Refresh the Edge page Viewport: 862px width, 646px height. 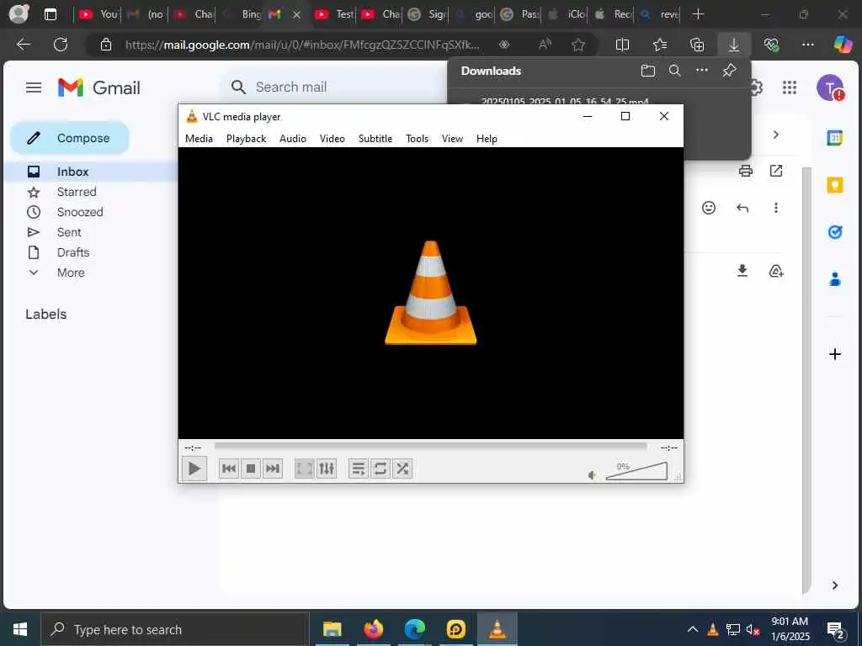[x=61, y=45]
